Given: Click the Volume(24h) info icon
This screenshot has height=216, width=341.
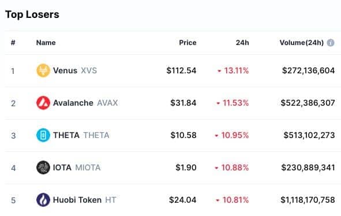Looking at the screenshot, I should [331, 43].
